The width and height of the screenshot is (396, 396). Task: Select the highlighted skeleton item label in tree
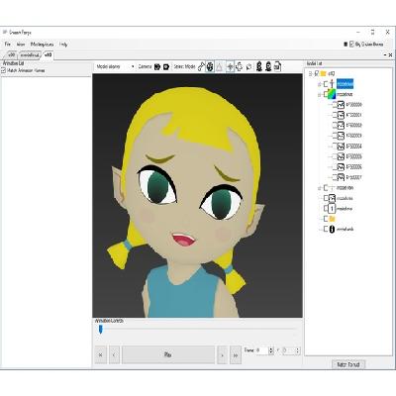click(345, 84)
